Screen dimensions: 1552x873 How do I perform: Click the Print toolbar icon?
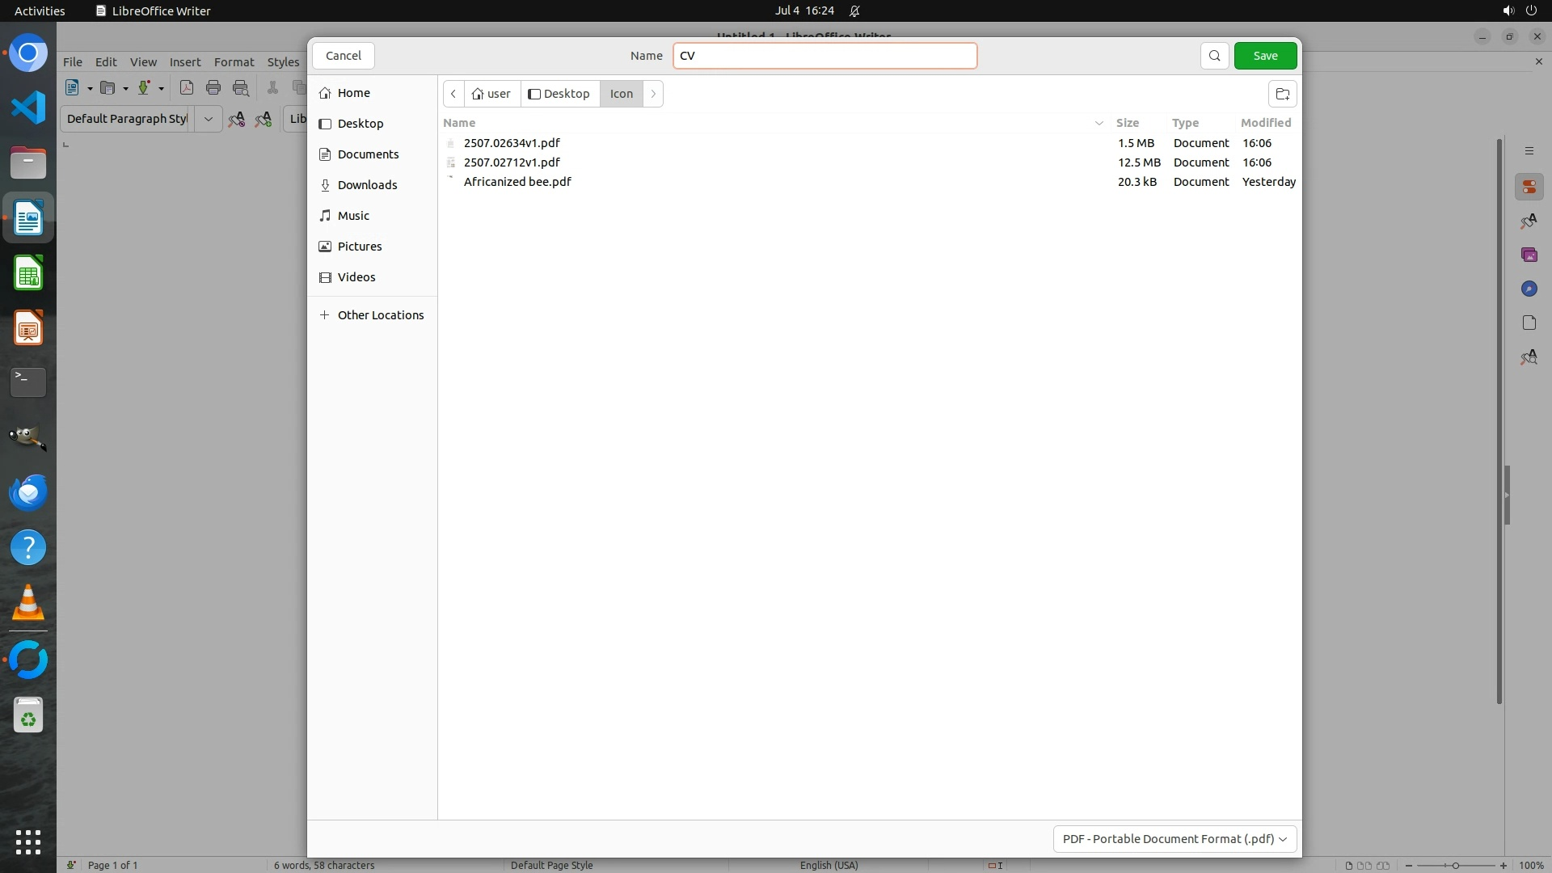tap(213, 88)
